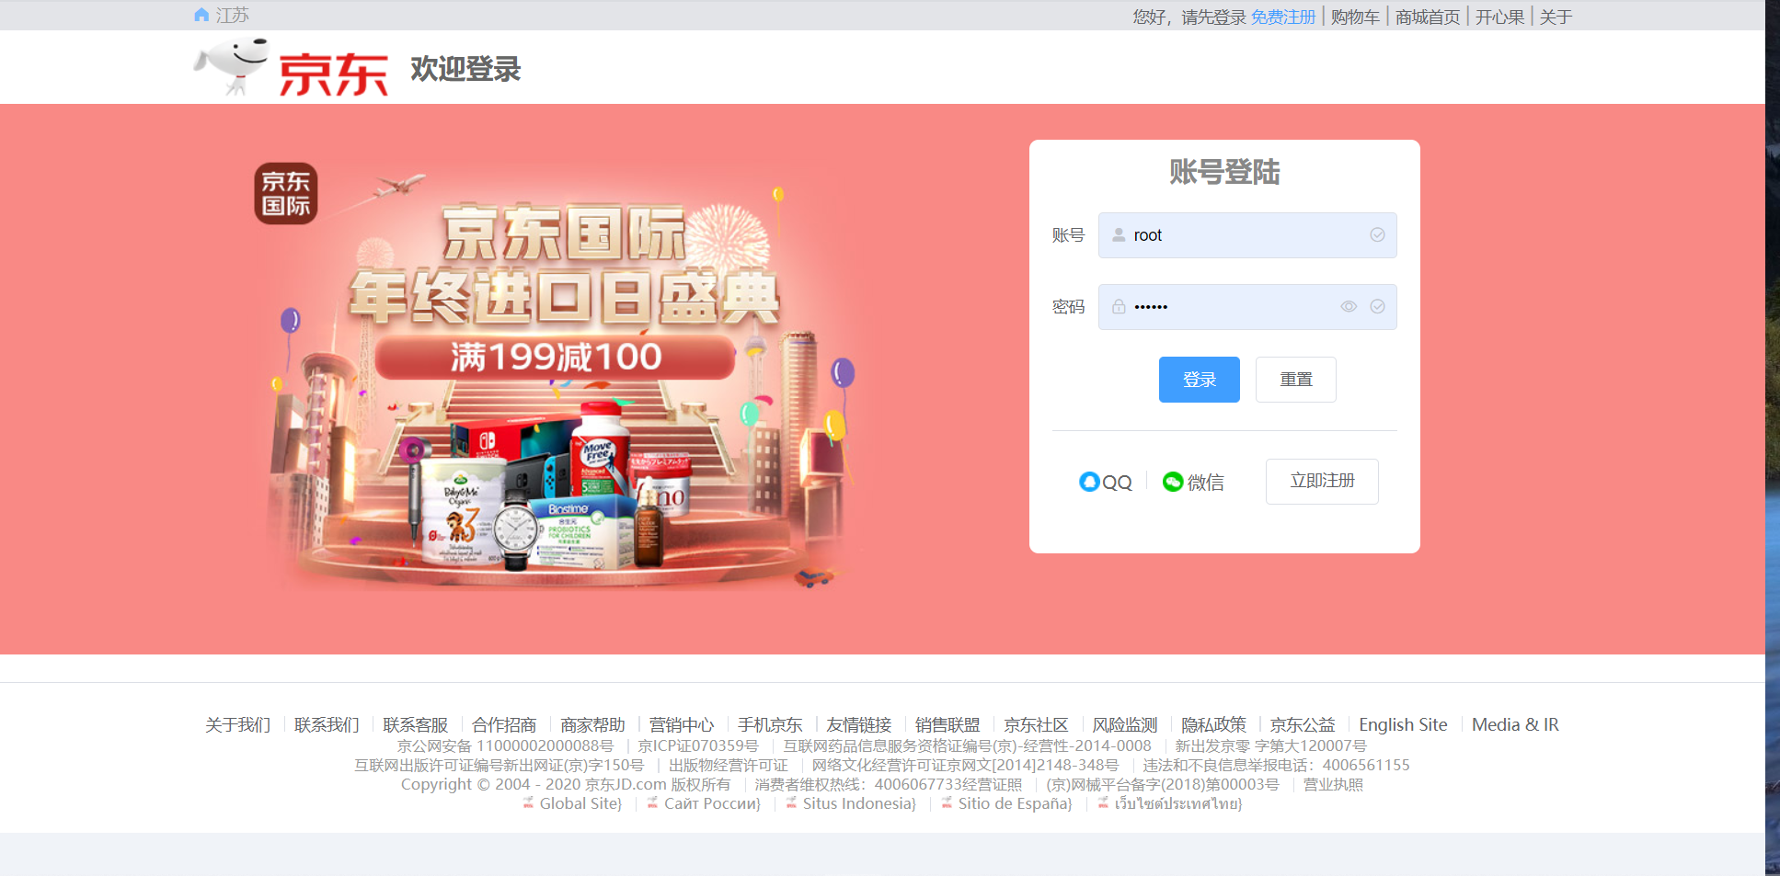Click the user icon in the 账号 field
Image resolution: width=1780 pixels, height=876 pixels.
pos(1119,235)
